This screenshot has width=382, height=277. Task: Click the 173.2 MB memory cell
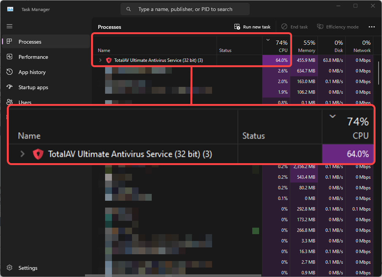tap(304, 219)
